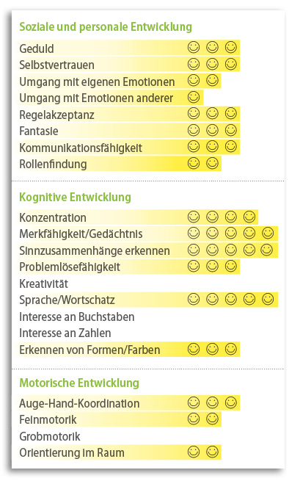The image size is (289, 481).
Task: Select the Interesse an Buchstaben label
Action: tap(76, 317)
